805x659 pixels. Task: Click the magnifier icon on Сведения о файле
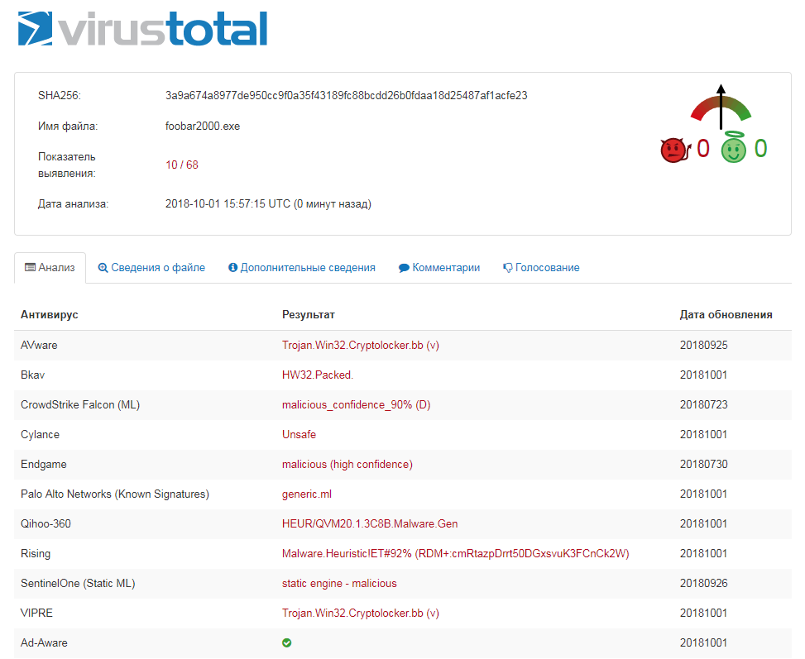pyautogui.click(x=103, y=268)
